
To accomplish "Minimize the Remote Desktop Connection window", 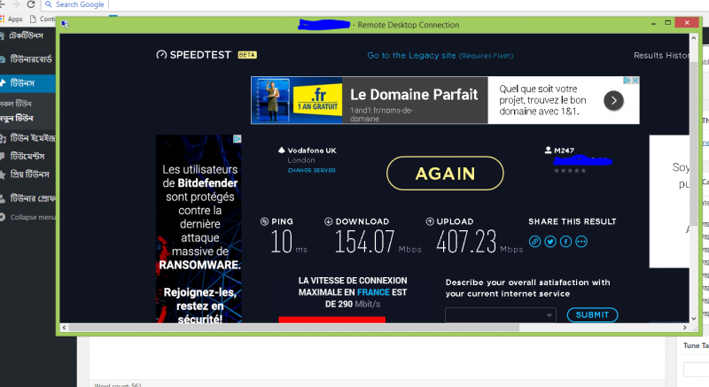I will (x=653, y=23).
